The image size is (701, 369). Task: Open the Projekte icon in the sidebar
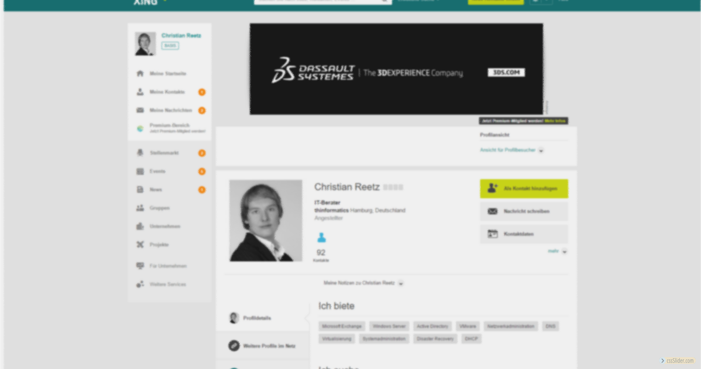click(140, 245)
